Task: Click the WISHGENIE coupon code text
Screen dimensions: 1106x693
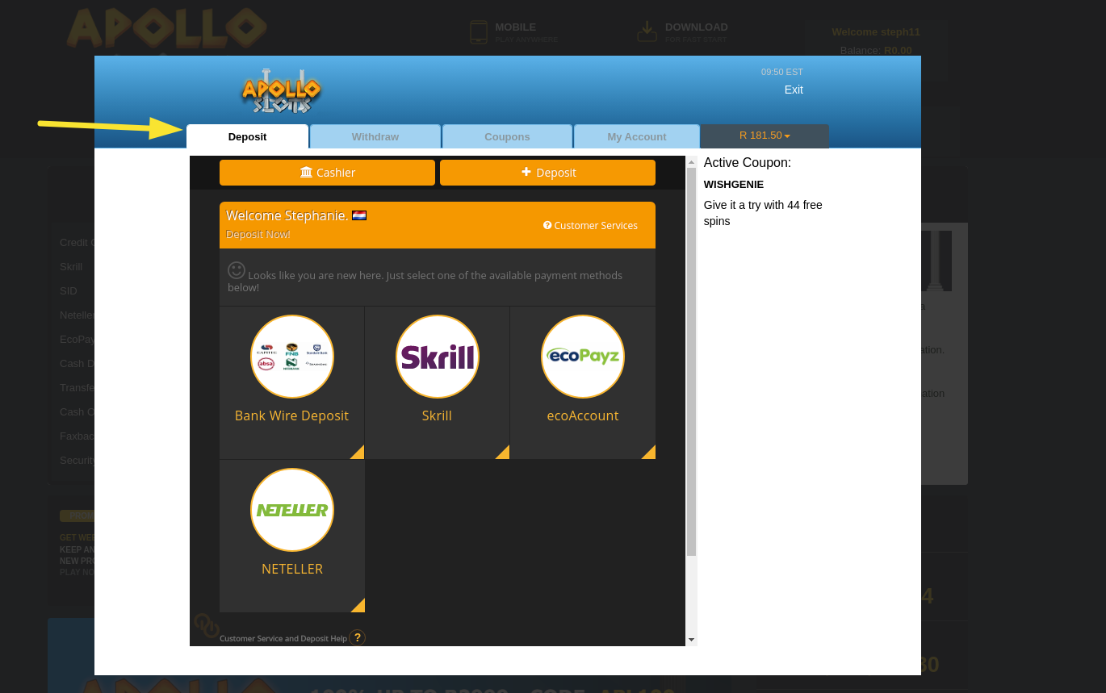Action: (734, 185)
